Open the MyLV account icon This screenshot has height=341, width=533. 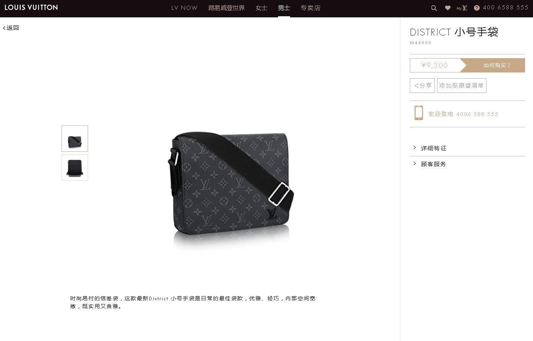tap(462, 8)
